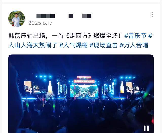Click the small middle blurred name block
Screen dimensions: 162x133
tap(71, 16)
